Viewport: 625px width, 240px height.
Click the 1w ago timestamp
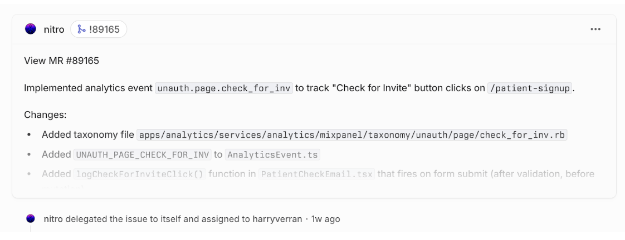click(325, 219)
